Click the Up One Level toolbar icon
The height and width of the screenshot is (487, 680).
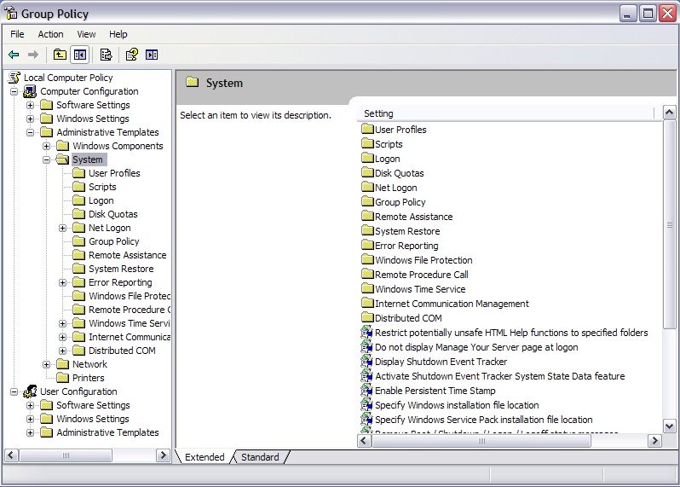pyautogui.click(x=60, y=55)
